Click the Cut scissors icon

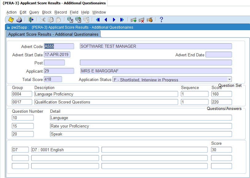click(x=42, y=20)
